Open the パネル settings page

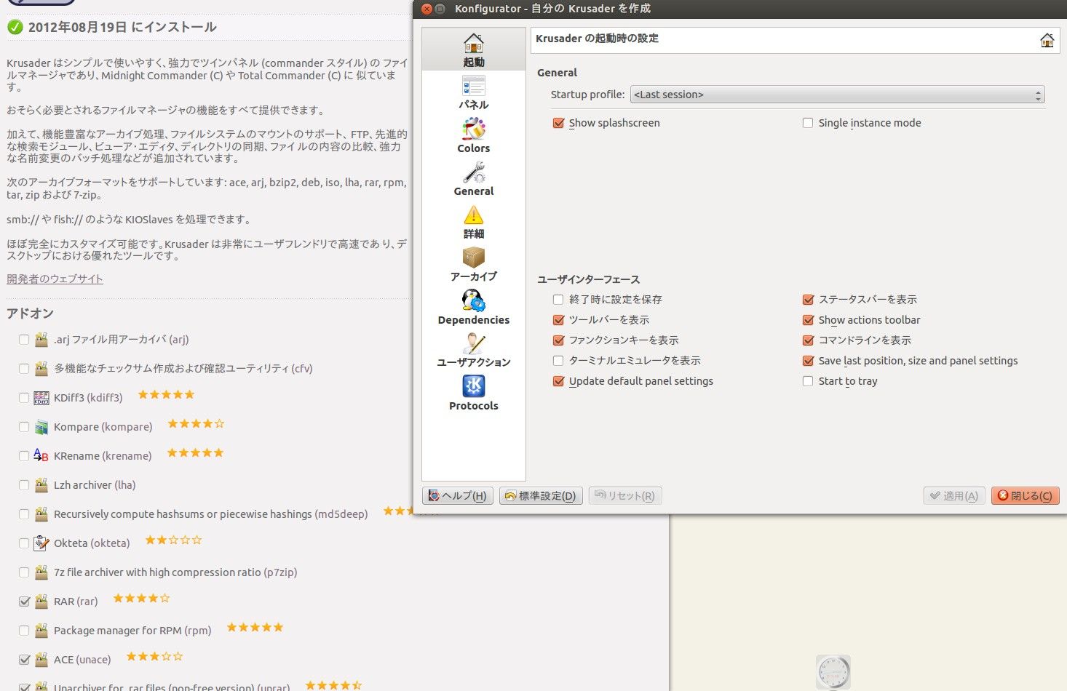474,92
